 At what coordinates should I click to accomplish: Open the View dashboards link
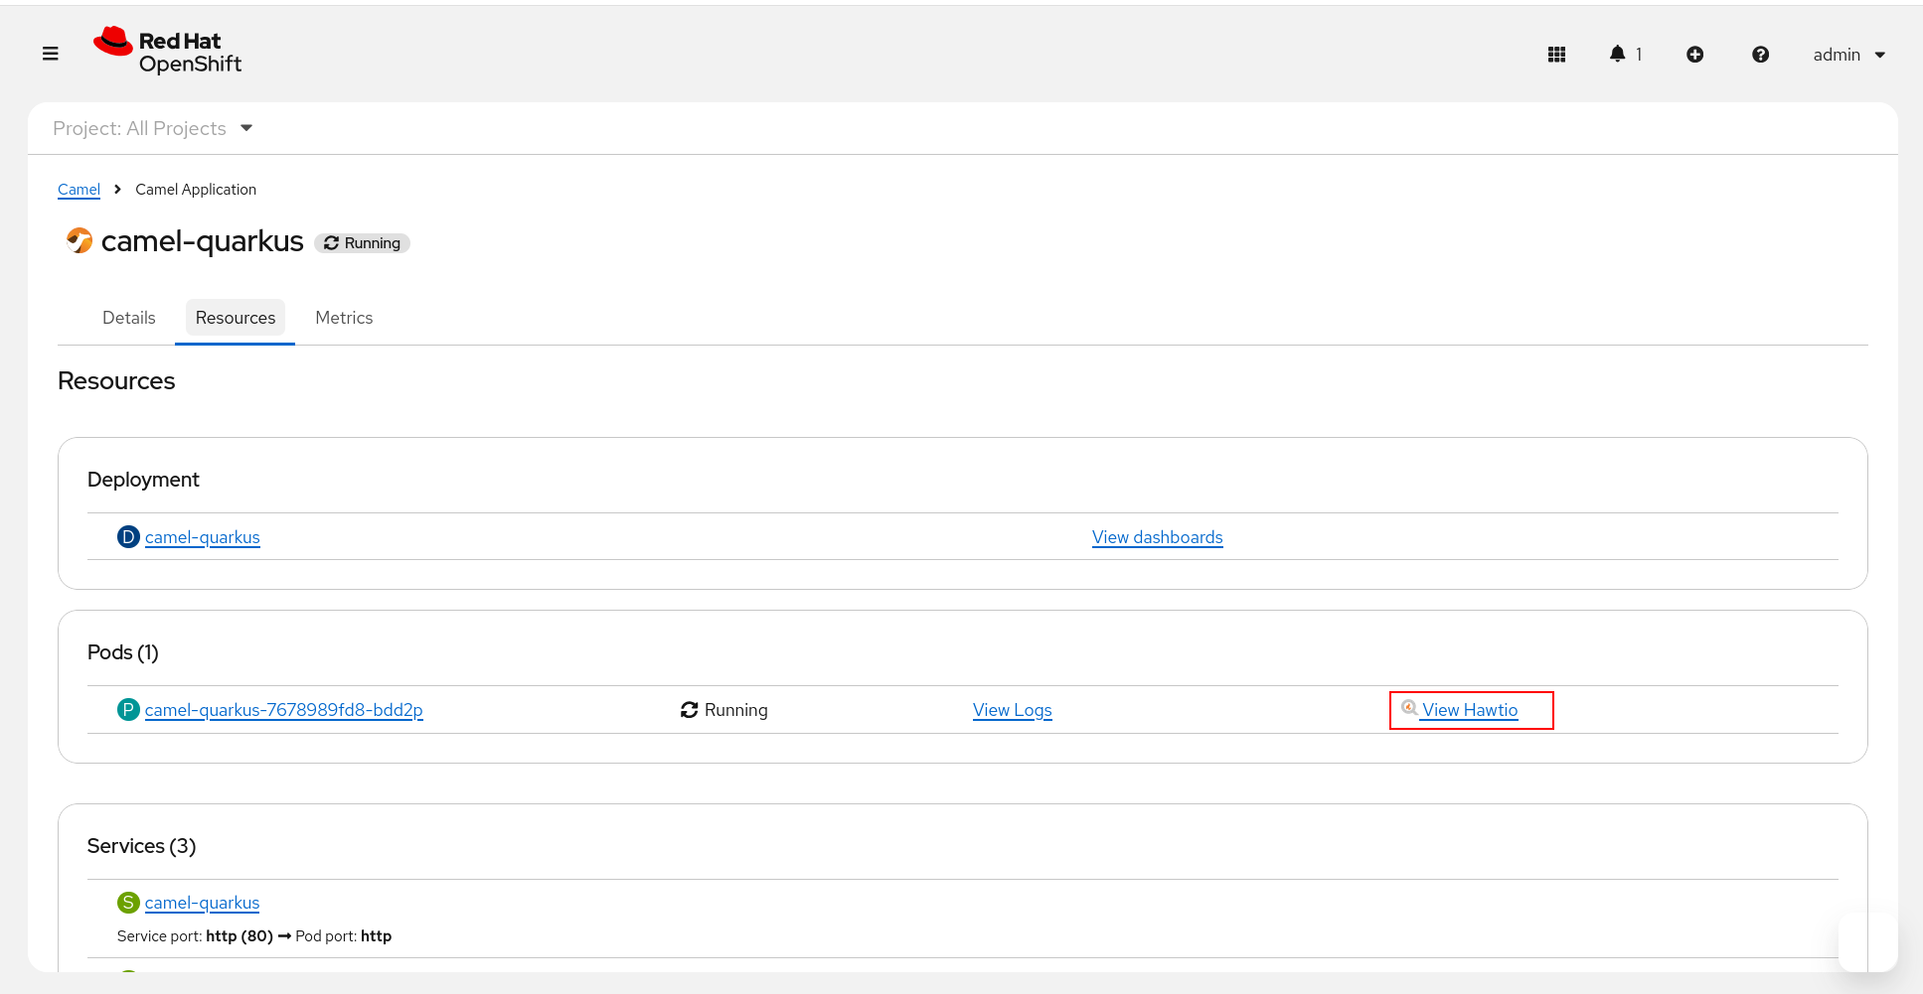point(1157,537)
